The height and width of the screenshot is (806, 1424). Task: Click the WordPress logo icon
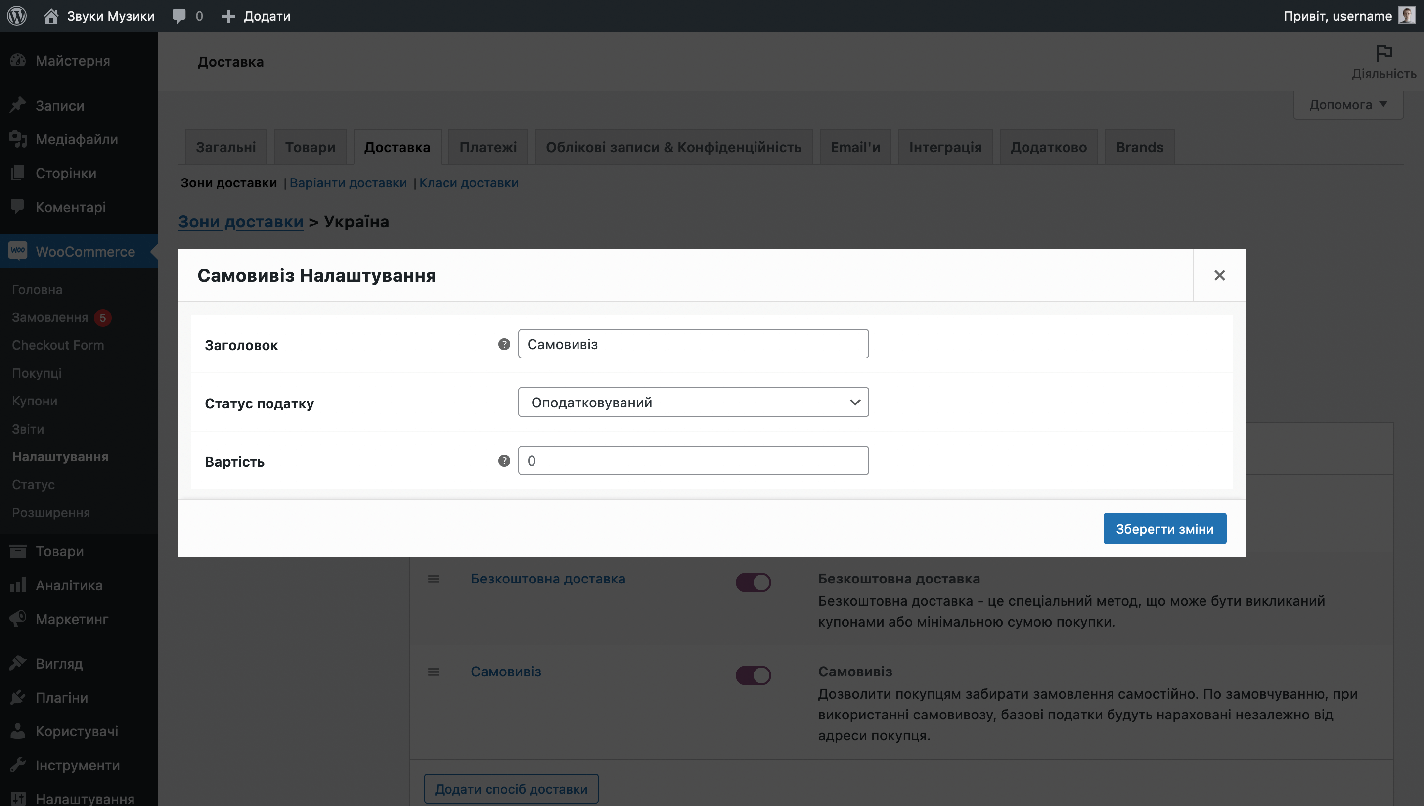pos(17,15)
